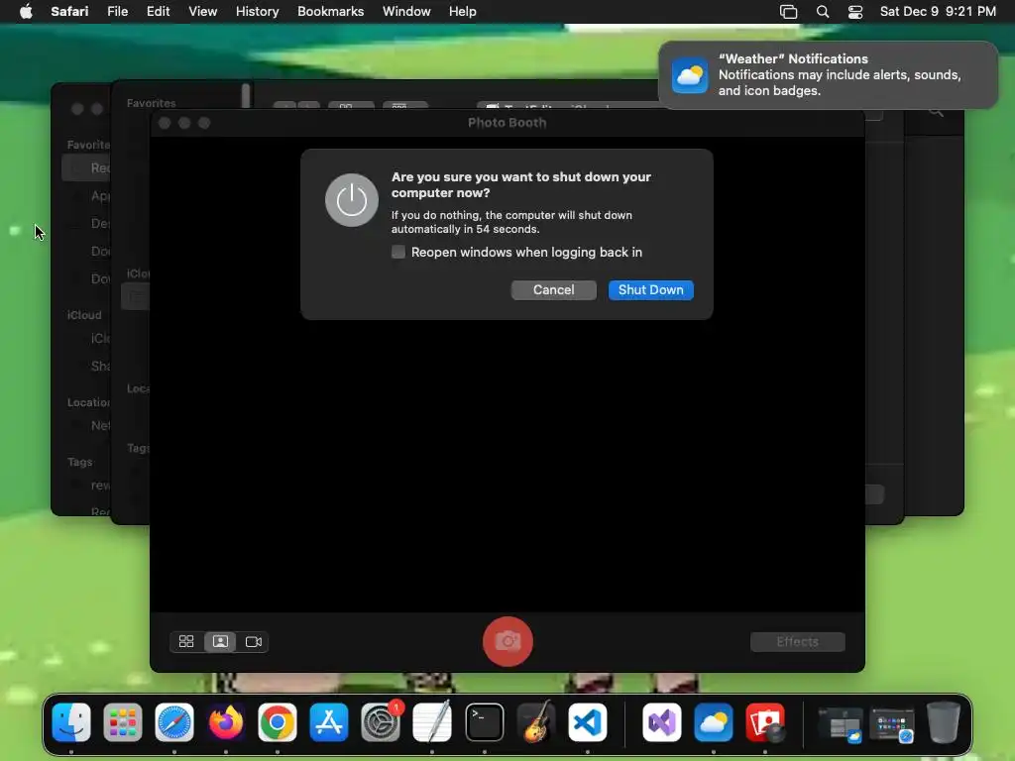This screenshot has height=761, width=1015.
Task: Confirm with the Shut Down button
Action: pyautogui.click(x=650, y=290)
